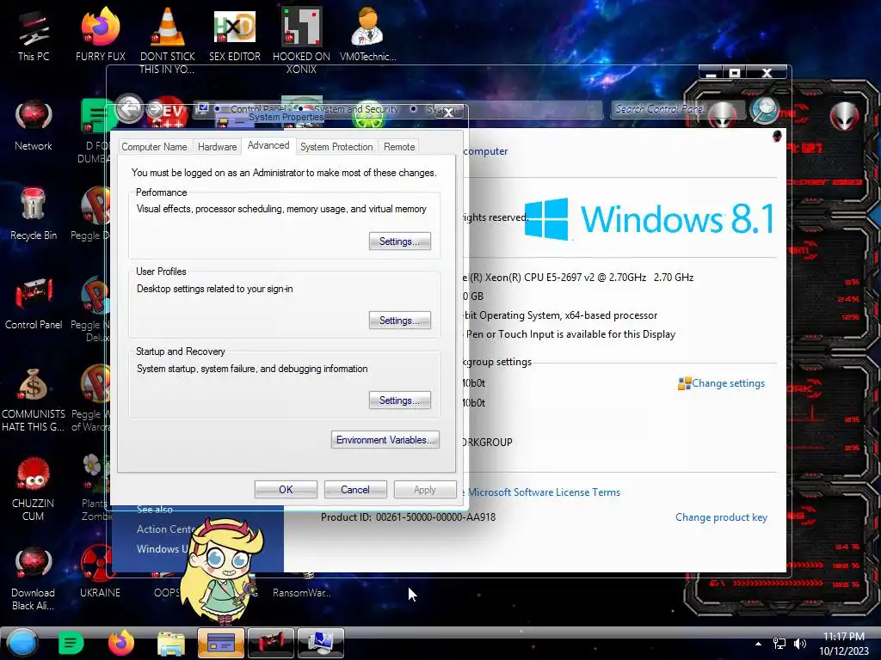Screen dimensions: 881x660
Task: Switch to System Properties monitor taskbar icon
Action: coord(320,643)
